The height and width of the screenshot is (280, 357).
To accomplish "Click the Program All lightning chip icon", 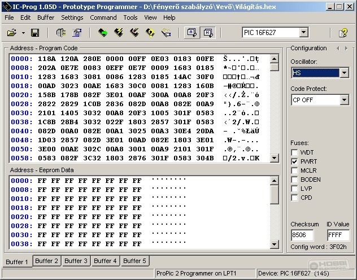I will pos(119,33).
